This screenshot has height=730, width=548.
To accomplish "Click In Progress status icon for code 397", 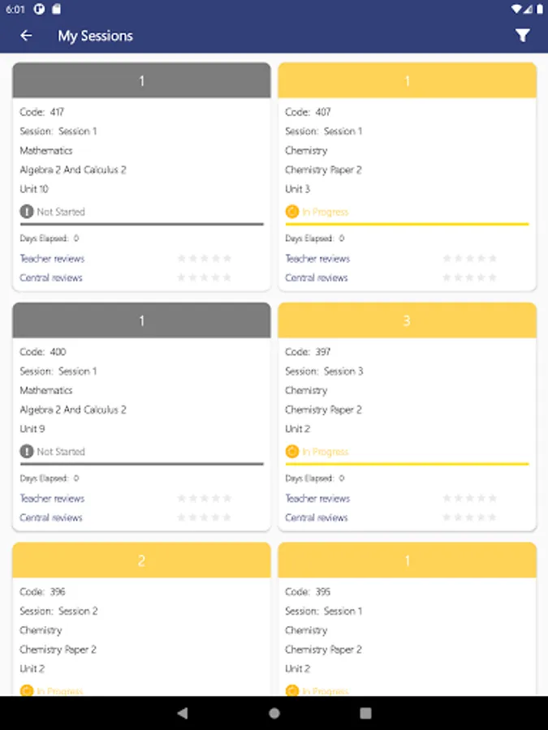I will (x=292, y=452).
